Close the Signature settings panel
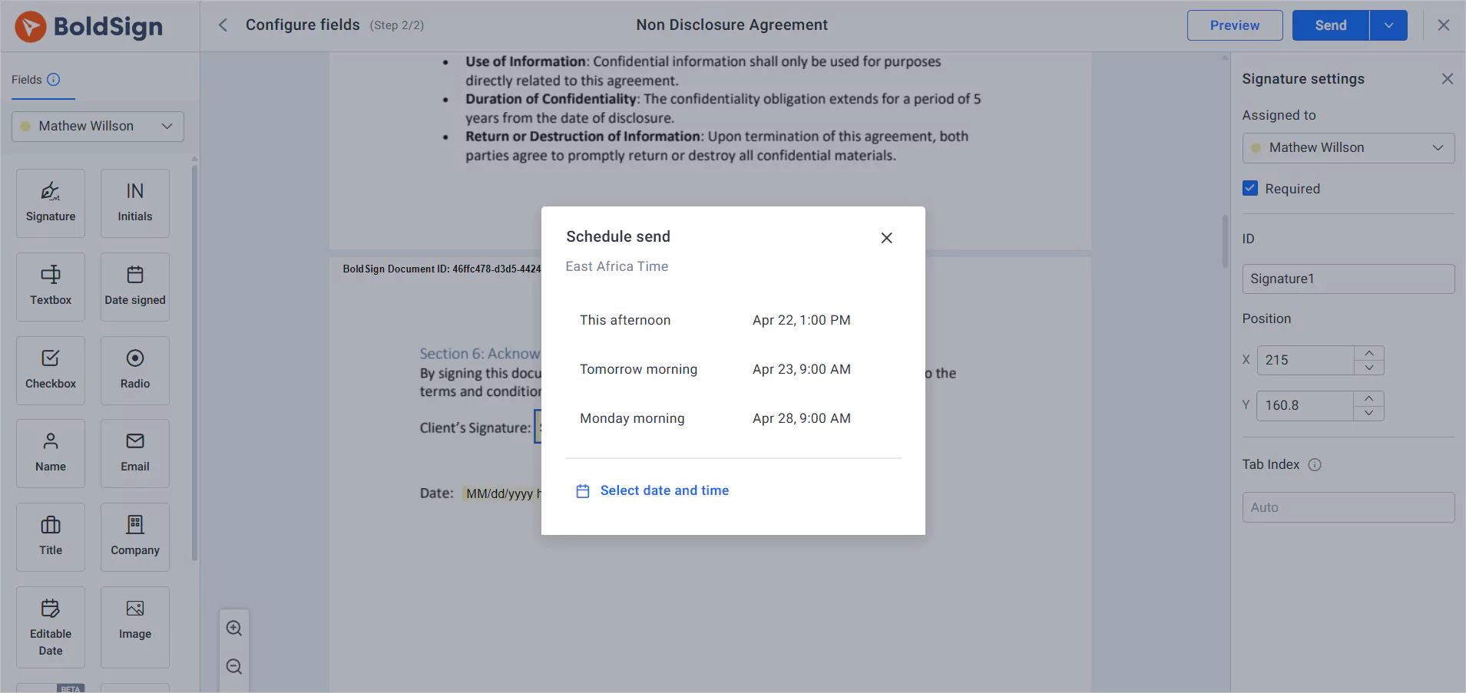Image resolution: width=1466 pixels, height=693 pixels. tap(1448, 78)
